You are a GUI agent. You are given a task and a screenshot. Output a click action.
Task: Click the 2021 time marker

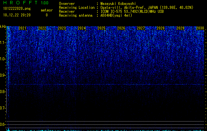point(22,28)
